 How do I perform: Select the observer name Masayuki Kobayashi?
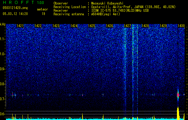pyautogui.click(x=107, y=3)
